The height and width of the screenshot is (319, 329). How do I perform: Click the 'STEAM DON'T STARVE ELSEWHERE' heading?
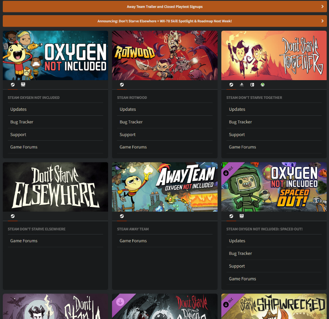[x=37, y=229]
